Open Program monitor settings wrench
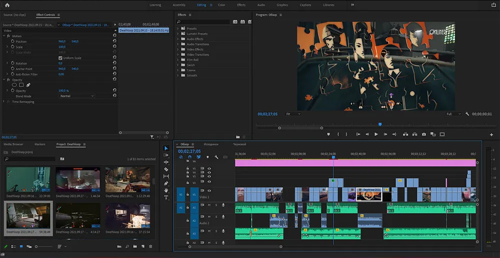 [467, 114]
